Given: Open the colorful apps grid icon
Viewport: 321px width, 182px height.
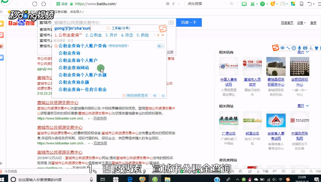Looking at the screenshot, I should [x=293, y=4].
